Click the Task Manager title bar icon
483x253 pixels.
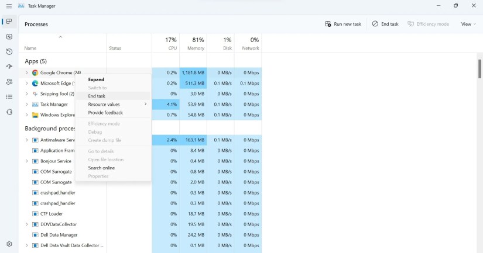pyautogui.click(x=21, y=6)
